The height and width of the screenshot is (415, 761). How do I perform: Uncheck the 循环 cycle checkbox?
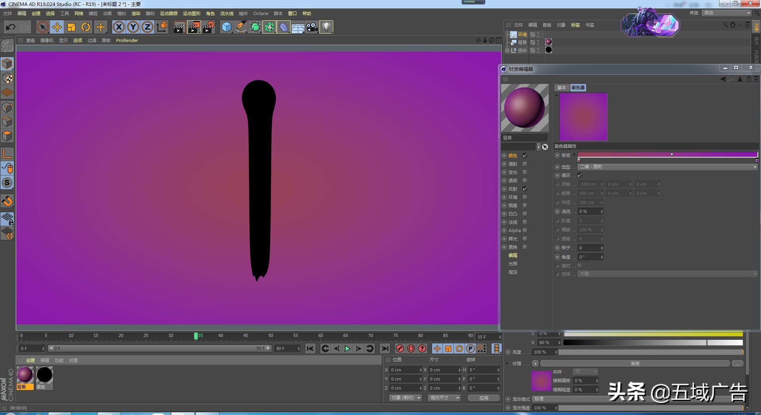[579, 175]
